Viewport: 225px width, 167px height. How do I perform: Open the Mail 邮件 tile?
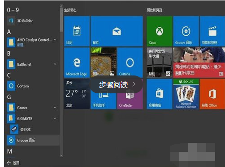tap(117, 31)
